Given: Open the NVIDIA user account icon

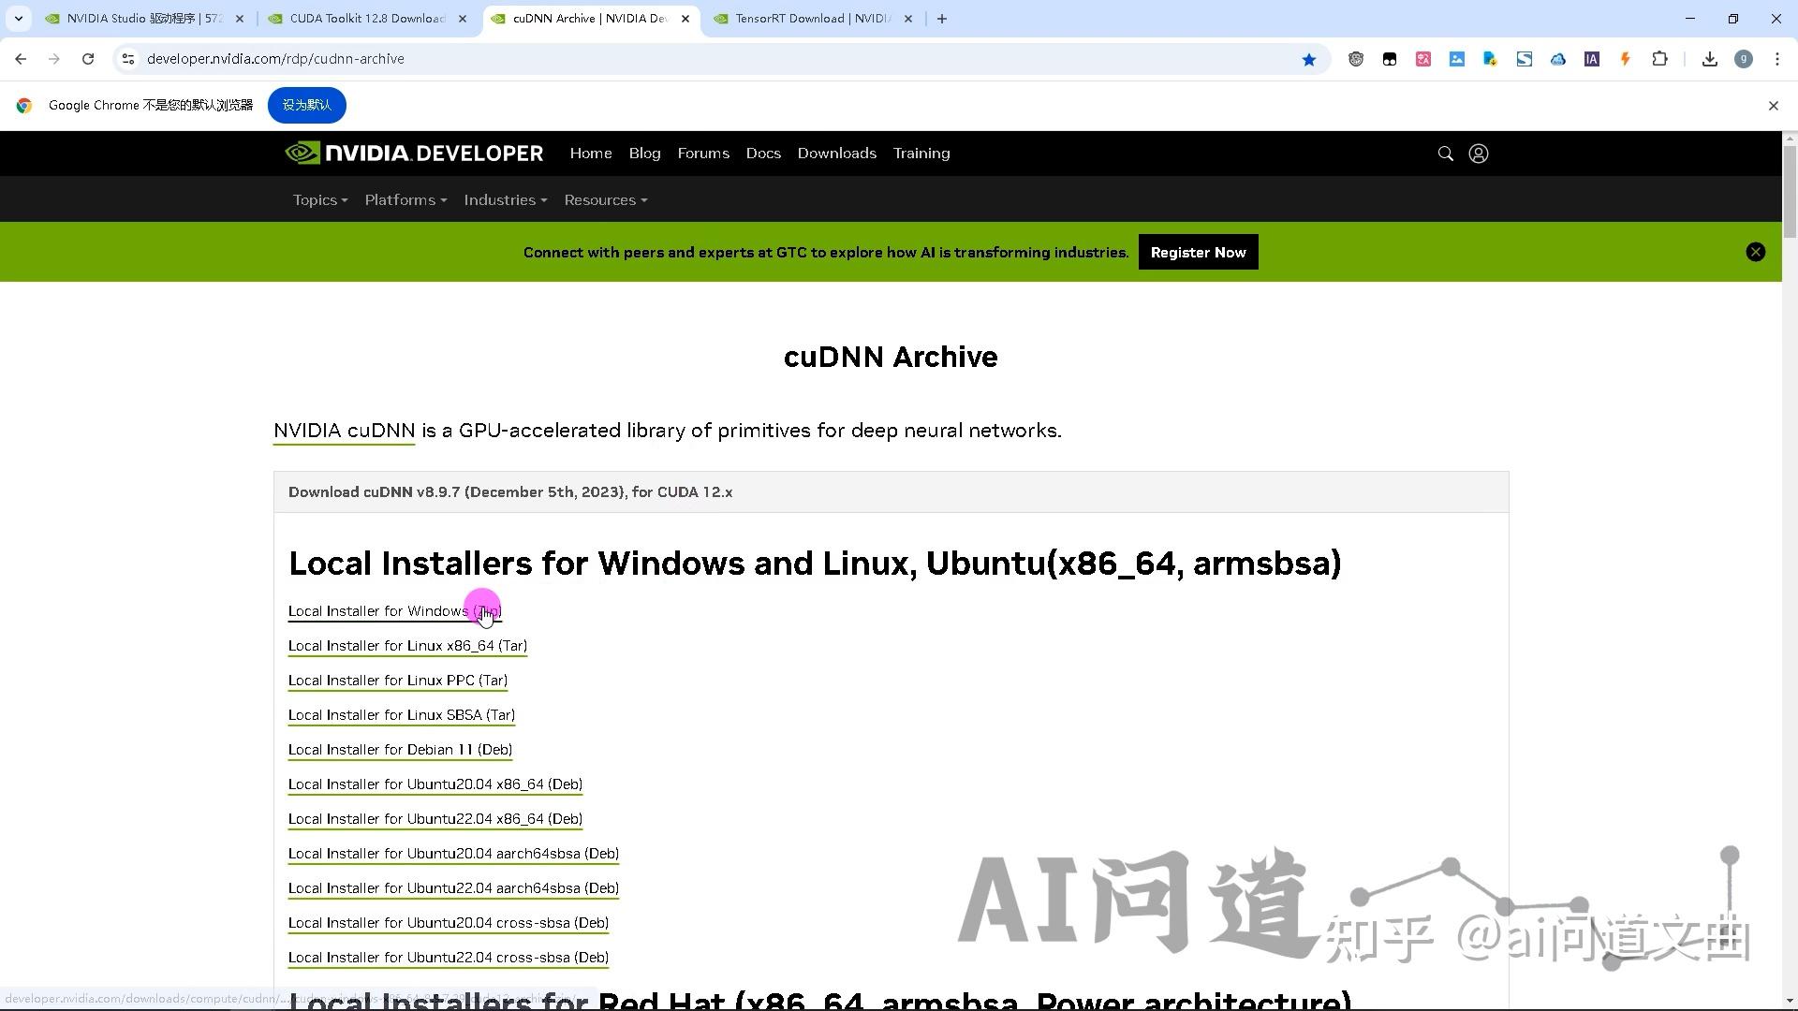Looking at the screenshot, I should [1478, 153].
